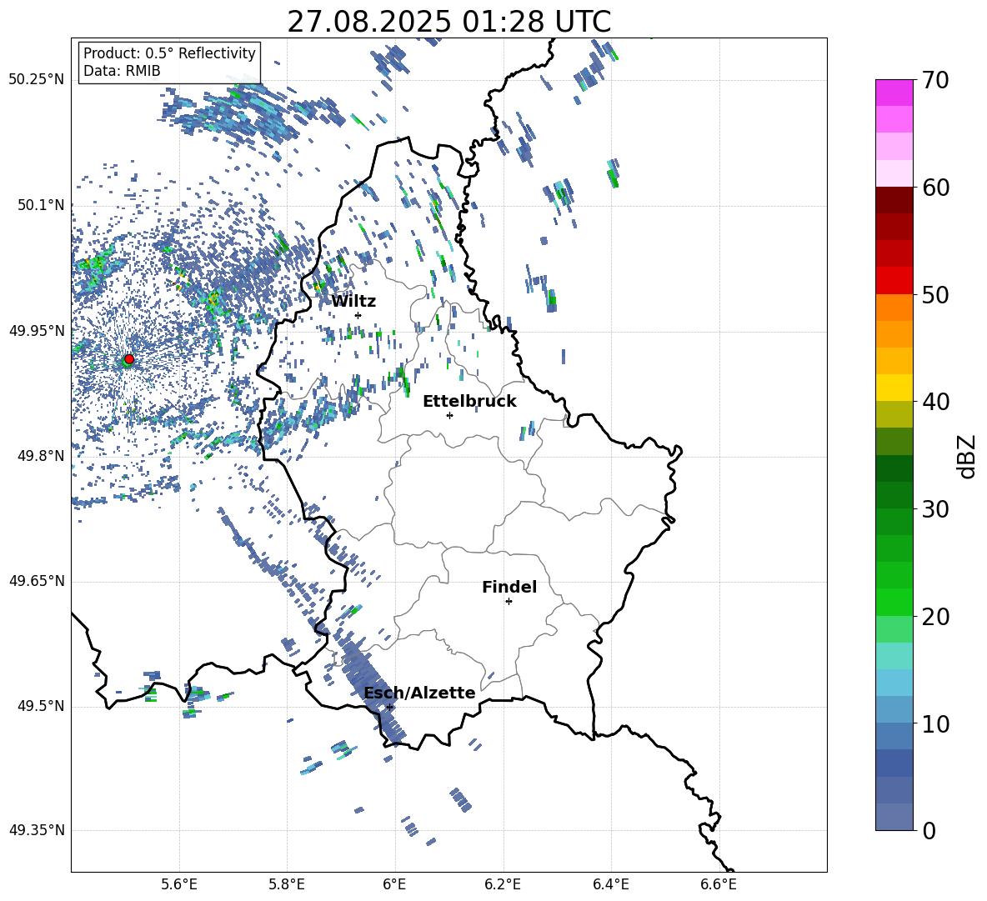Click the dark red colorbar segment below 60
Viewport: 987px width, 901px height.
894,200
